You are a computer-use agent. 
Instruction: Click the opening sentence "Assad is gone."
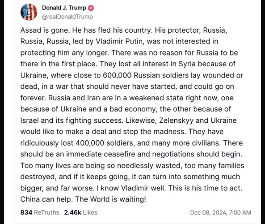pos(45,30)
